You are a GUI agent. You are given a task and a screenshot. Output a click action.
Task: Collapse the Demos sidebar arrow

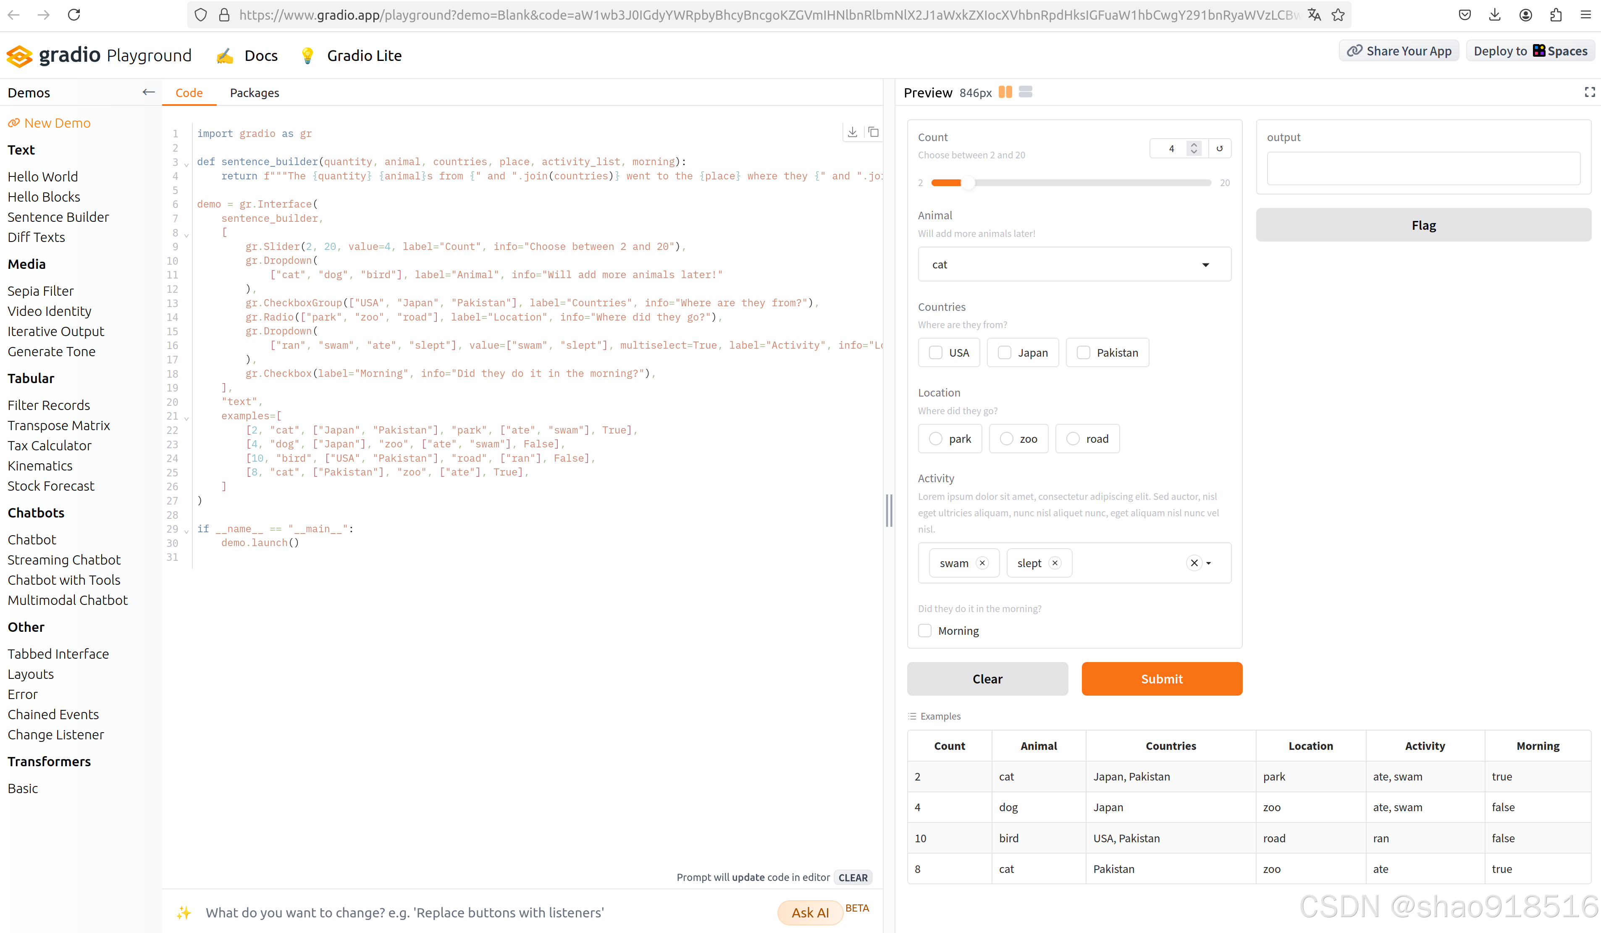[x=148, y=92]
